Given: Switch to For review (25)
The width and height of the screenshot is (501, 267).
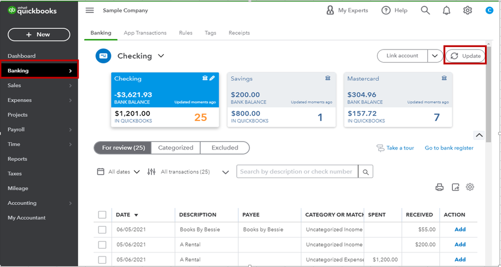Looking at the screenshot, I should pos(122,148).
